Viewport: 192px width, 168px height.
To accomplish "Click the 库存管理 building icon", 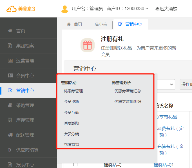I will (10, 120).
